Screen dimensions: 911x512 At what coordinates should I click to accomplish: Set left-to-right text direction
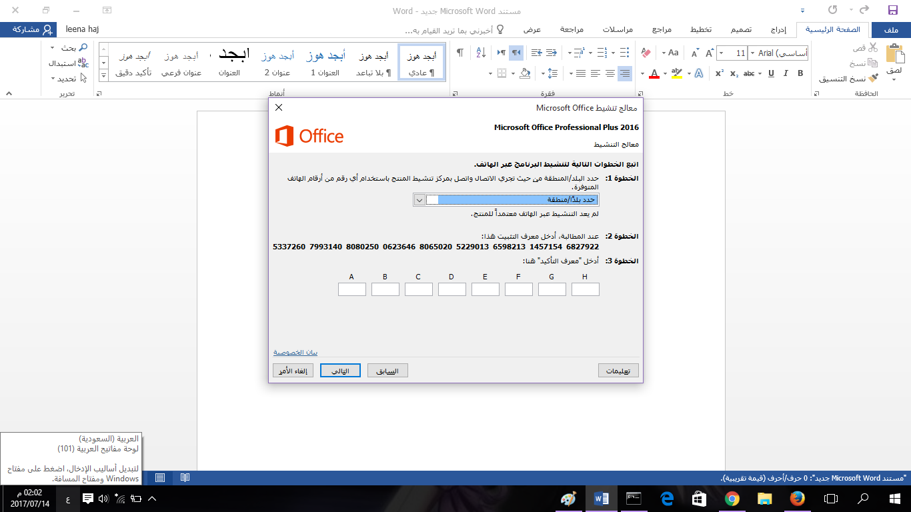[x=501, y=53]
